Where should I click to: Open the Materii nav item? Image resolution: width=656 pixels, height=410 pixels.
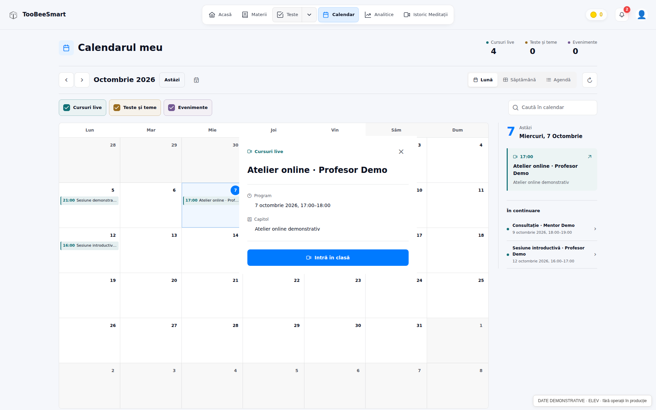[x=255, y=15]
